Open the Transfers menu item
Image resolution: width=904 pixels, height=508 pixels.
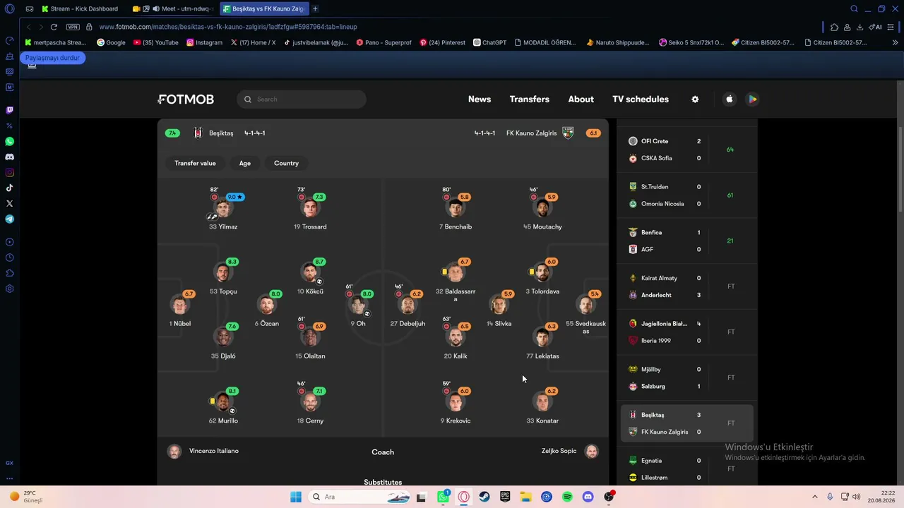point(530,99)
